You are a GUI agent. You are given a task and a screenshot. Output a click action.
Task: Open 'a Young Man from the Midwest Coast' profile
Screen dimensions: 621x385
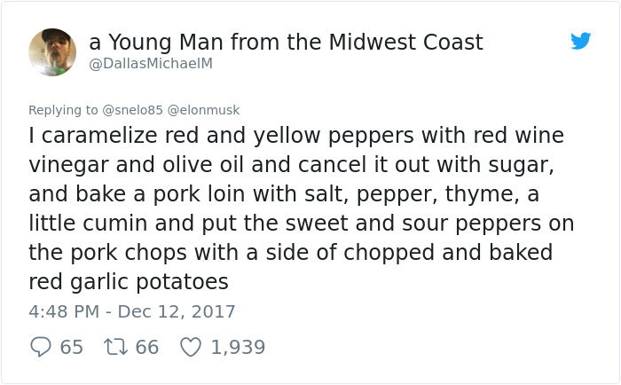[286, 42]
